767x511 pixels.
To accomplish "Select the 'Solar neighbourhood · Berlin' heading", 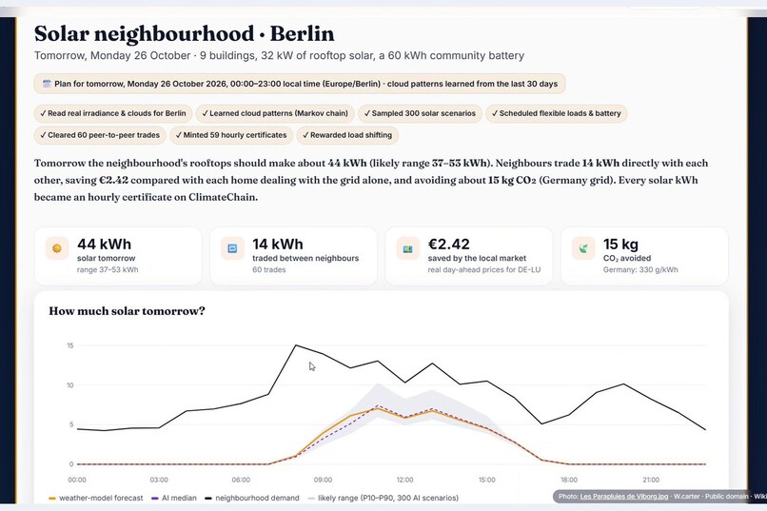I will (185, 33).
